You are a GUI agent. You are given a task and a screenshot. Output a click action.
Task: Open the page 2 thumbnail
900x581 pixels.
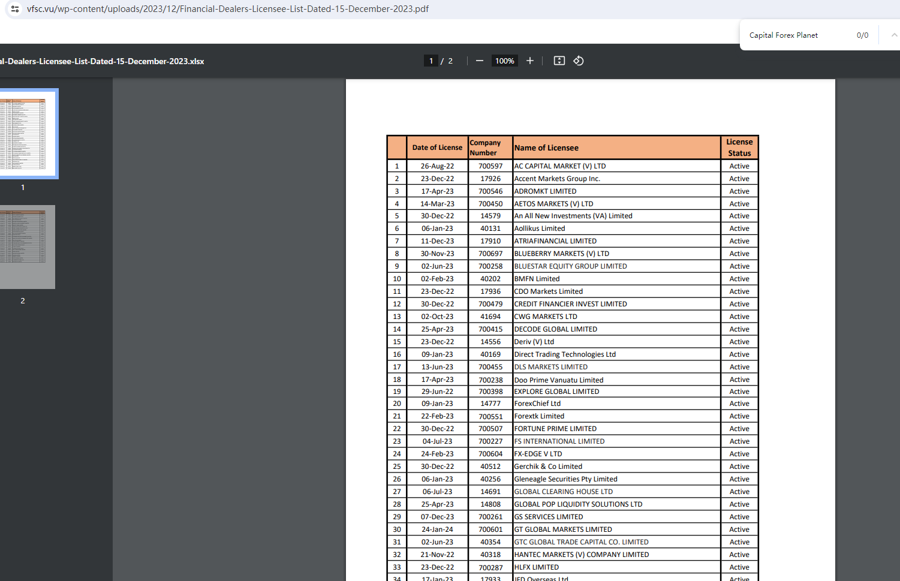[27, 247]
